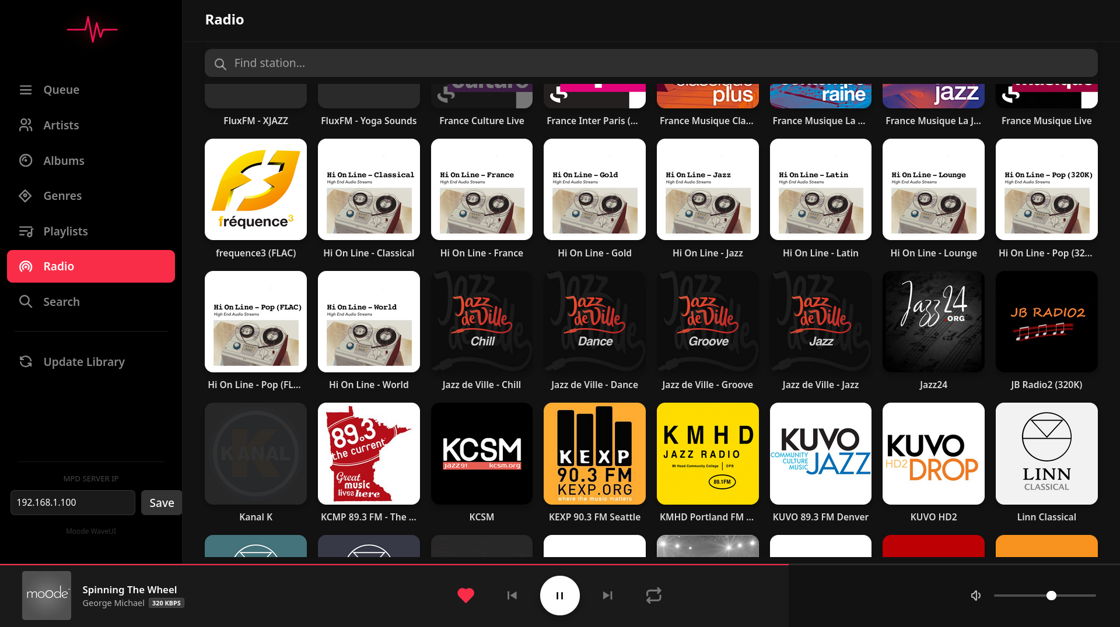Select Hi On Line - Pop (320K) station
Image resolution: width=1120 pixels, height=627 pixels.
pyautogui.click(x=1046, y=189)
